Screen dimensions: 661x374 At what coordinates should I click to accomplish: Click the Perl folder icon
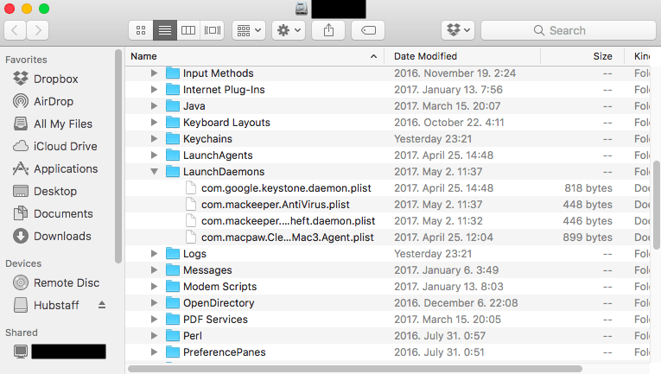[x=173, y=336]
